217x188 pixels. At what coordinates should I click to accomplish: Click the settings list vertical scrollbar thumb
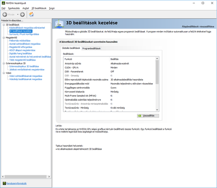[157, 72]
